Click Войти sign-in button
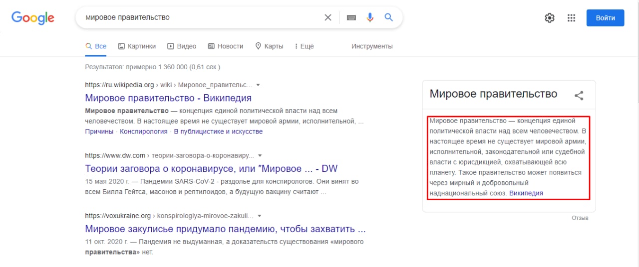Screen dimensions: 639x267 (605, 17)
